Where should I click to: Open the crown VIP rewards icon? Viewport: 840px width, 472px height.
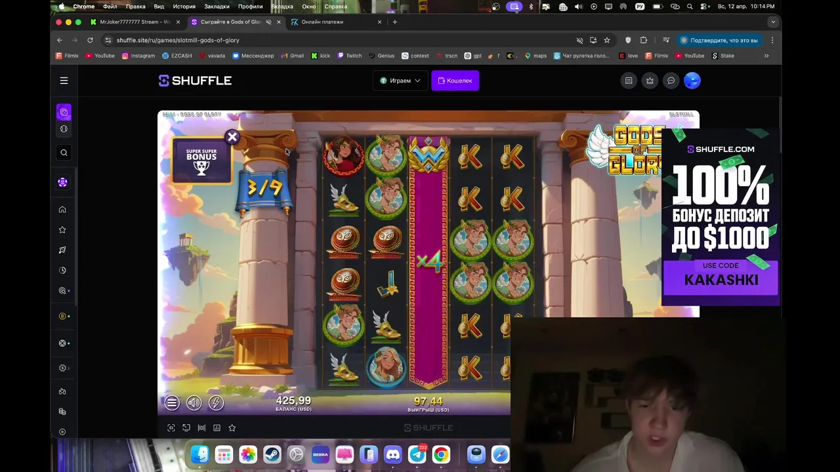[x=650, y=81]
